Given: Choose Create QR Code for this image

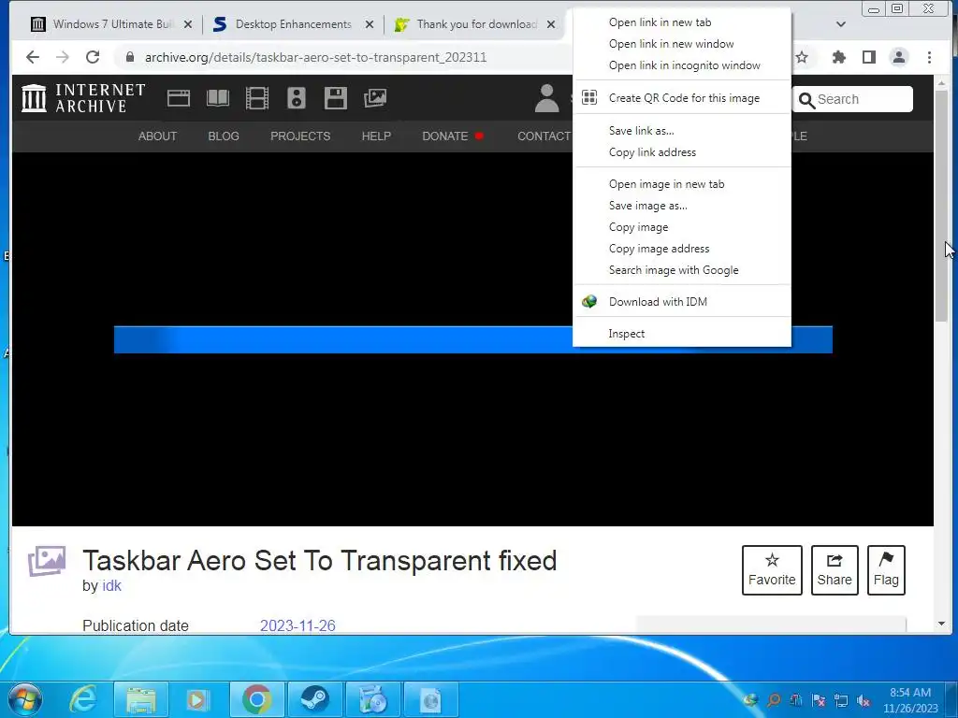Looking at the screenshot, I should 681,97.
